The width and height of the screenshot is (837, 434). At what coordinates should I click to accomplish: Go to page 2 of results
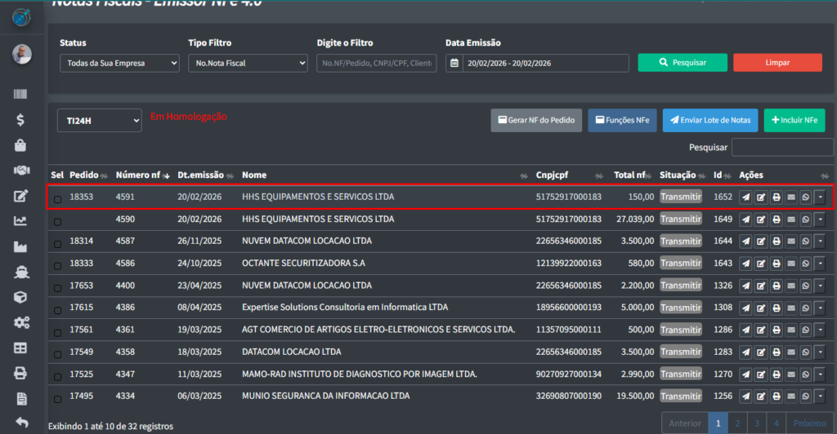point(737,423)
